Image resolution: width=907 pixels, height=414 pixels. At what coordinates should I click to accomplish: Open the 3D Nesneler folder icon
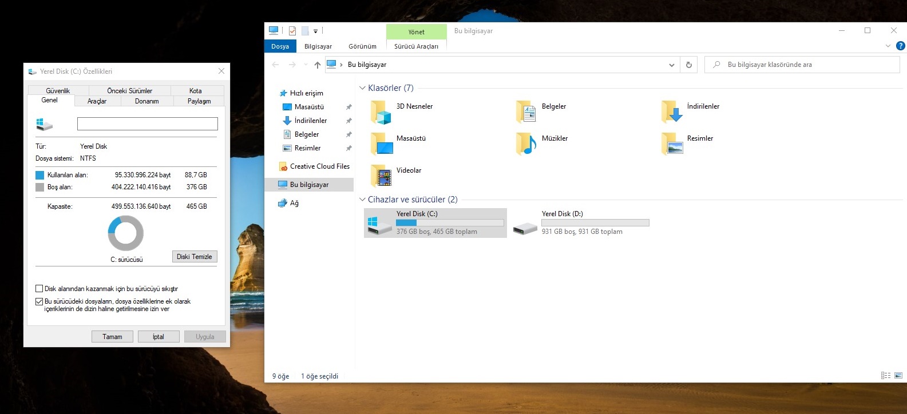[x=381, y=112]
